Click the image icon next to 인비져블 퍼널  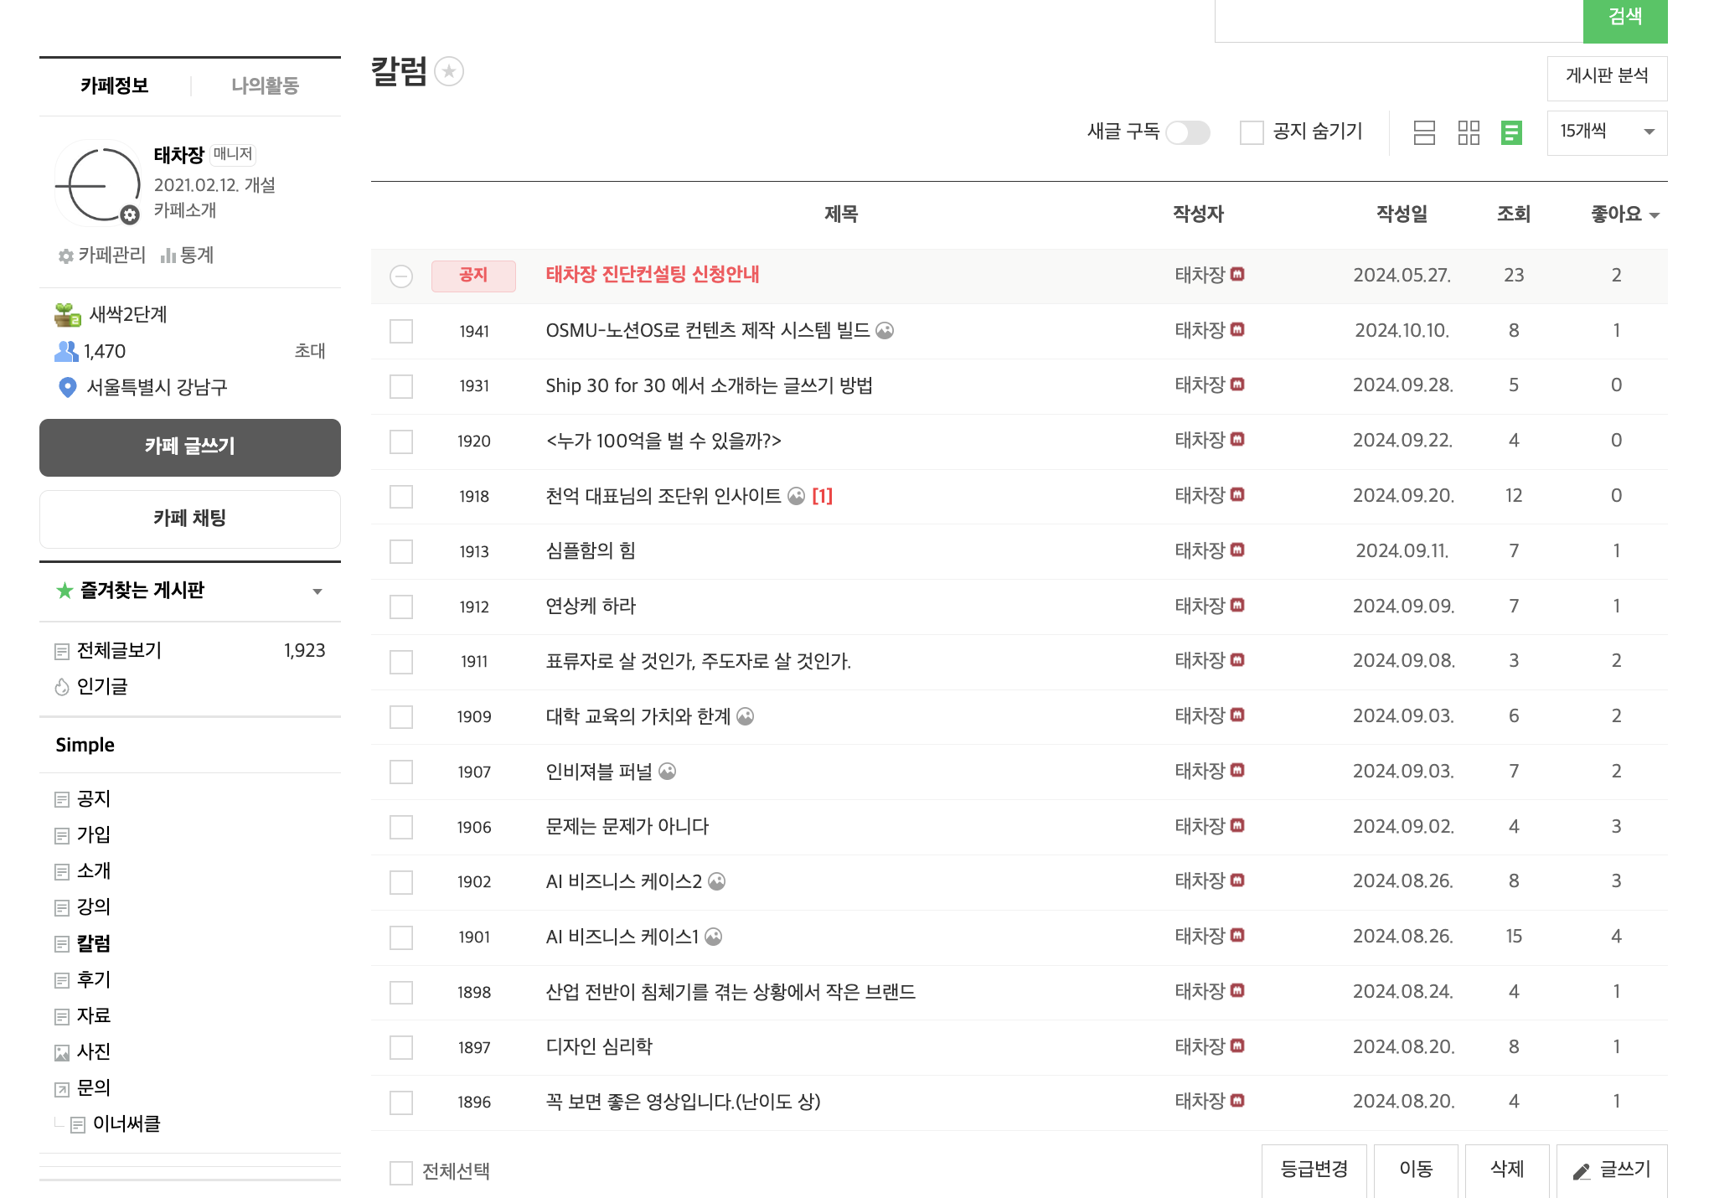pos(667,772)
